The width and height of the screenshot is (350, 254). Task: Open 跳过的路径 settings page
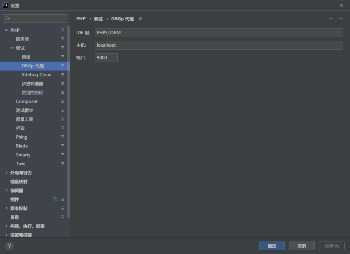[32, 93]
